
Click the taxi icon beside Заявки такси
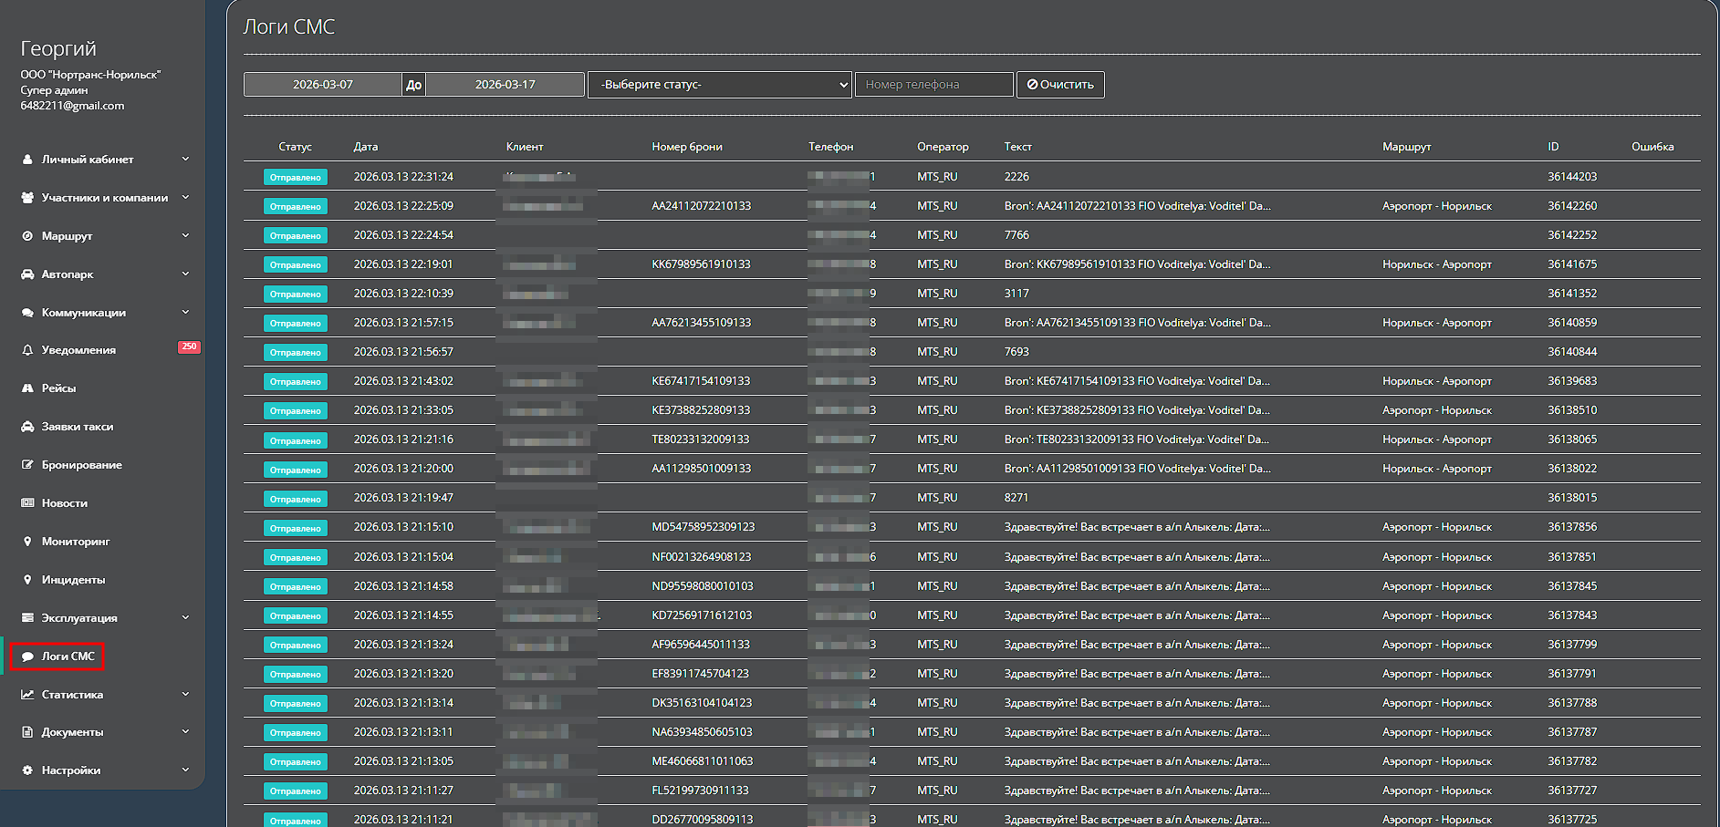[x=27, y=427]
